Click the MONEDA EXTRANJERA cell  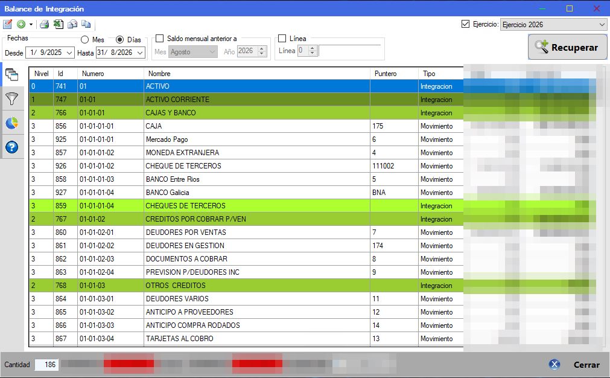[x=257, y=153]
